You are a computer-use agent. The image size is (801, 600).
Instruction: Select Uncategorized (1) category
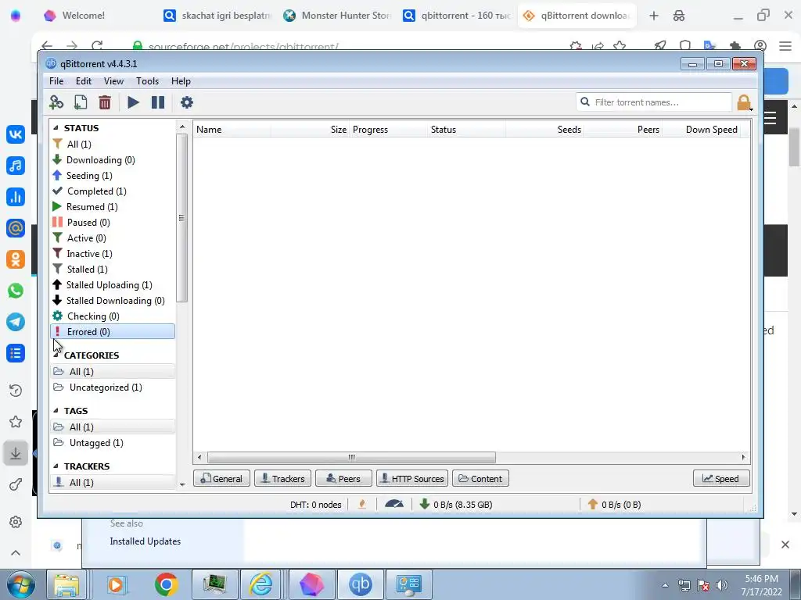click(x=113, y=387)
